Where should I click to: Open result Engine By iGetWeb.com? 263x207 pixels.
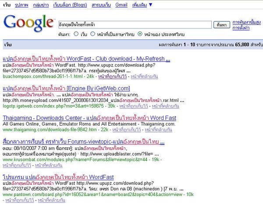pyautogui.click(x=66, y=88)
